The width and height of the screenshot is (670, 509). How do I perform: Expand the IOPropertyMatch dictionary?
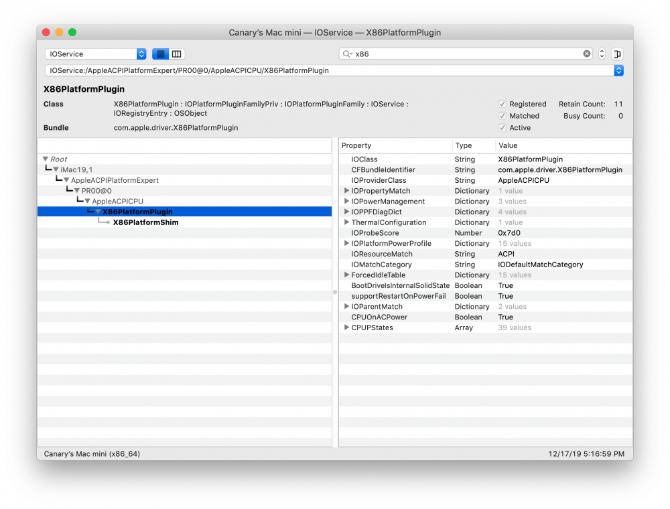[x=346, y=190]
